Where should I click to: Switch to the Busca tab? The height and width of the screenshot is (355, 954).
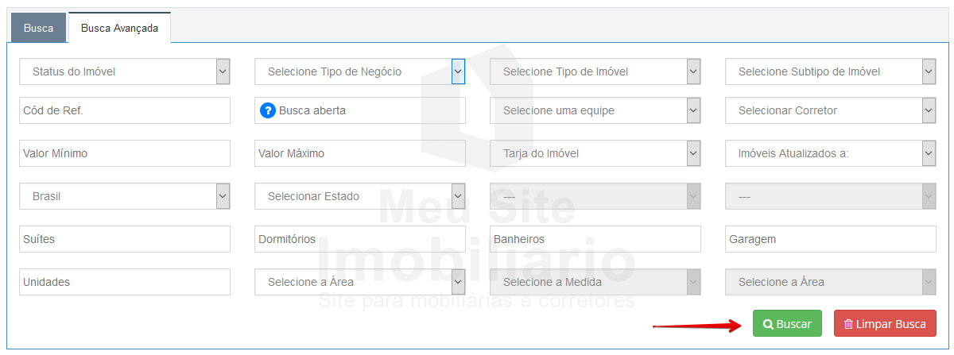click(x=38, y=29)
